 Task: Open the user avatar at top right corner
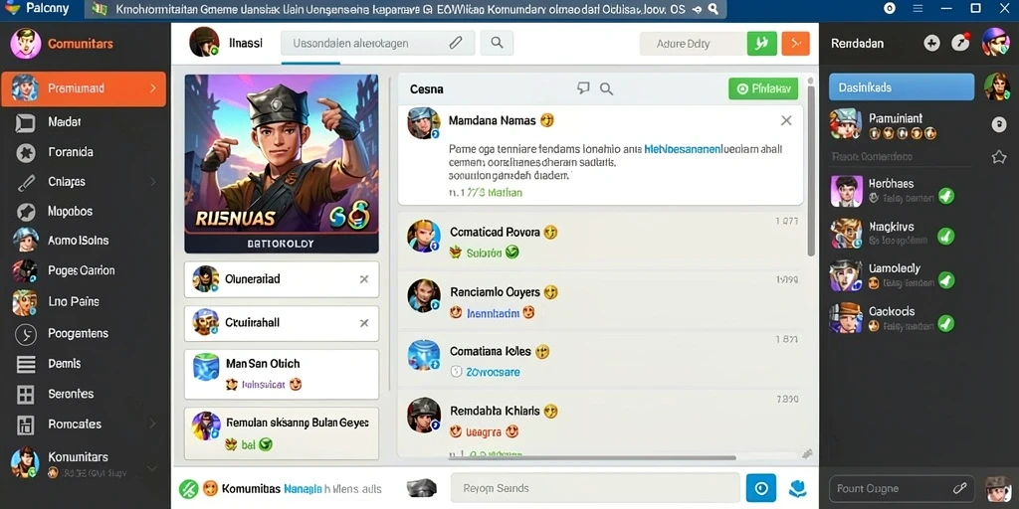pyautogui.click(x=995, y=42)
